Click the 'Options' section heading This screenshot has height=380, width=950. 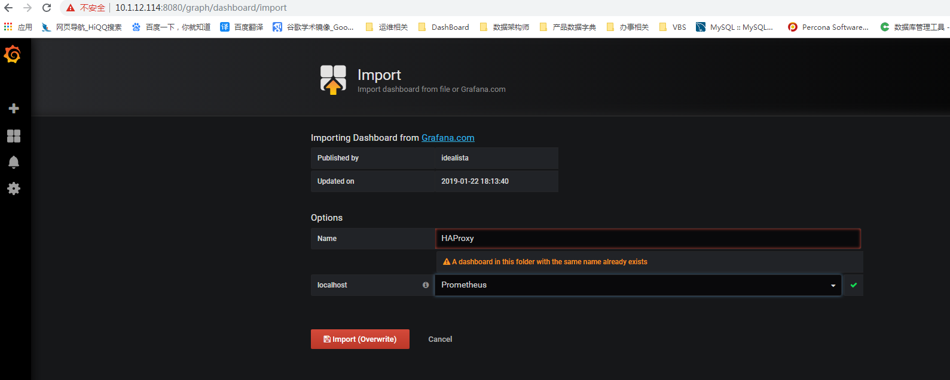tap(326, 218)
